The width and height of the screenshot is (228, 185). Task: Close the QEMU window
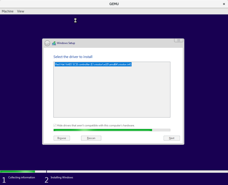(224, 4)
